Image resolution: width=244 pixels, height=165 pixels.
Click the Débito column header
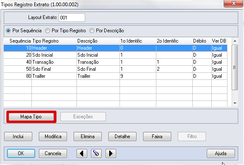(x=202, y=41)
